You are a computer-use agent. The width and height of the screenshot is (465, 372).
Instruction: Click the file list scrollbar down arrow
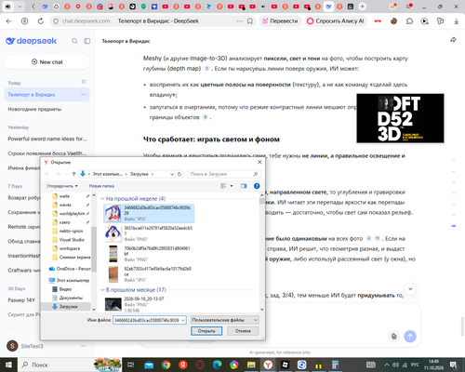point(262,309)
